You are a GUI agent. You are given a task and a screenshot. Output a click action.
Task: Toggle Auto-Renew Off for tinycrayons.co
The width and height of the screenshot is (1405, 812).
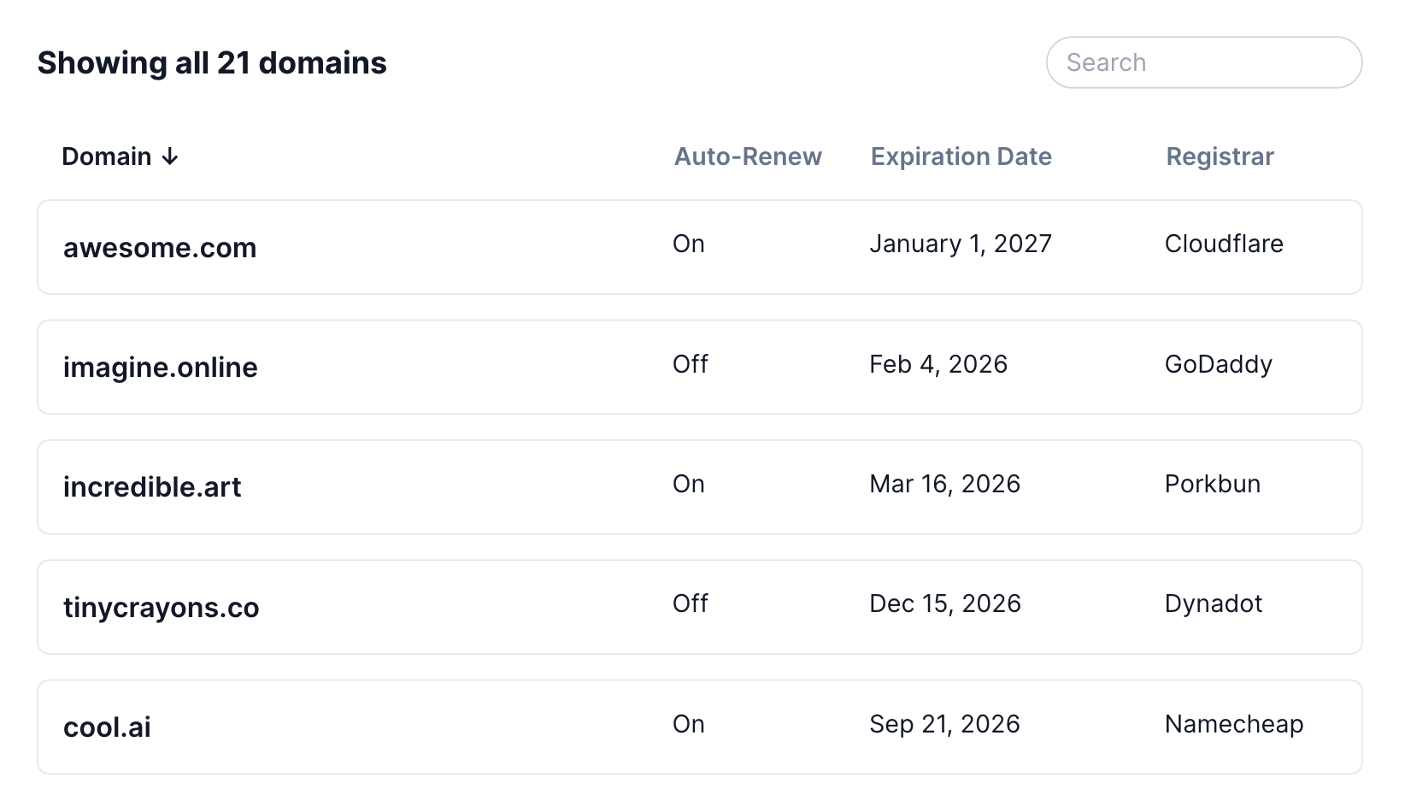pos(690,603)
